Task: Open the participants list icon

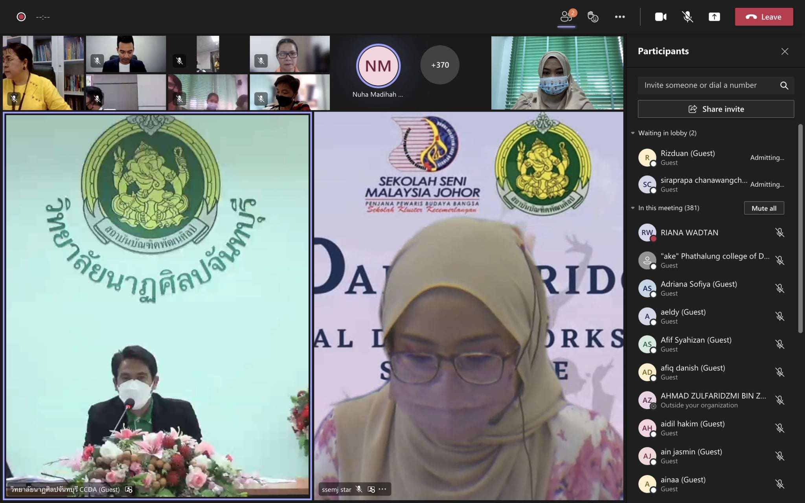Action: pos(566,17)
